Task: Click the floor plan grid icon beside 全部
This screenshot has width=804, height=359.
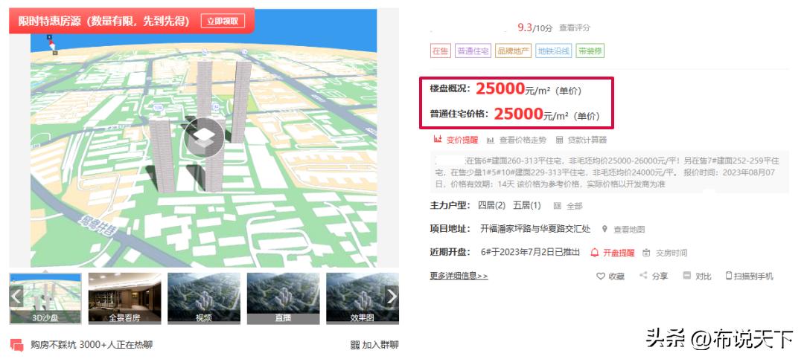Action: [x=558, y=206]
